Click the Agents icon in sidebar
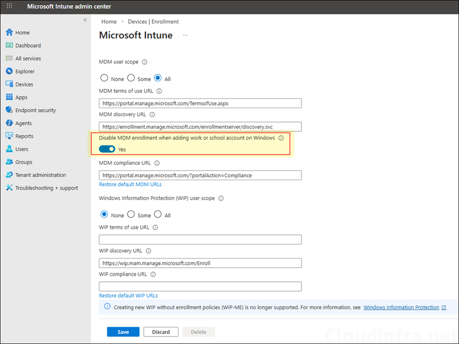459x344 pixels. 9,123
